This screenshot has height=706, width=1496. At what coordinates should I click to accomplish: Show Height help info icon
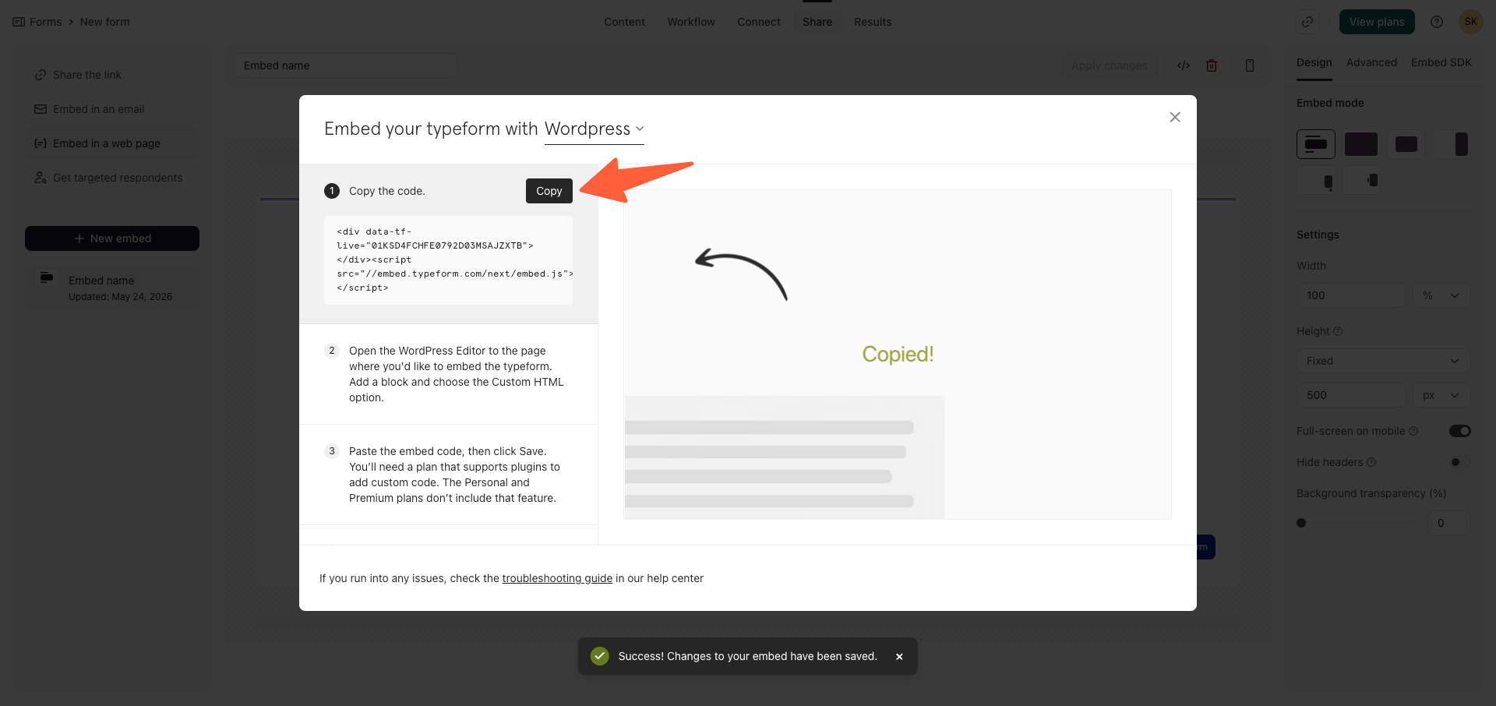pyautogui.click(x=1338, y=331)
